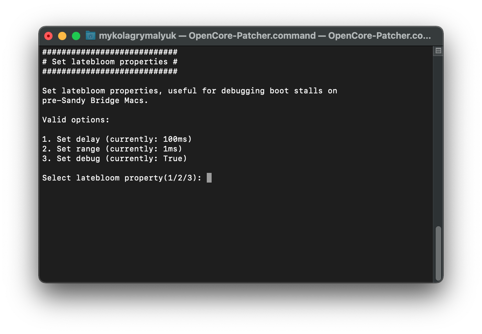Click the 'Set latebloom properties, useful for debugging' line

click(x=189, y=91)
